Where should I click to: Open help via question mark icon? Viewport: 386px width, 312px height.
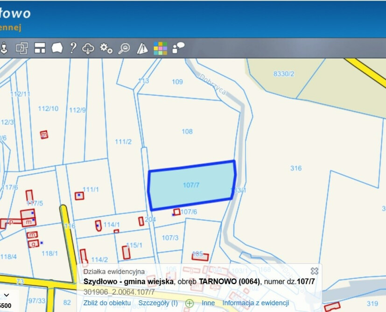tap(73, 48)
